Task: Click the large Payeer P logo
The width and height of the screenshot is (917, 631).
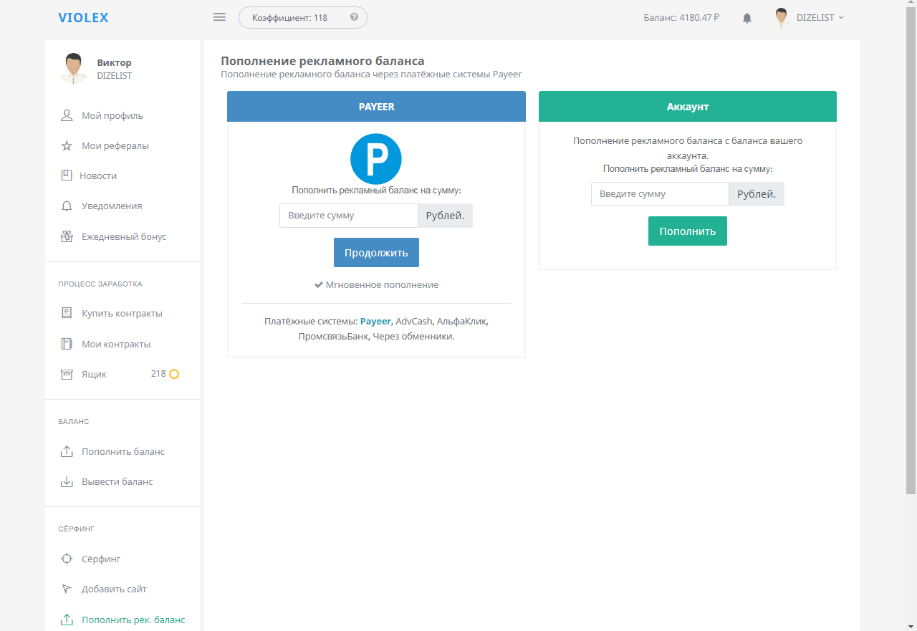Action: (376, 159)
